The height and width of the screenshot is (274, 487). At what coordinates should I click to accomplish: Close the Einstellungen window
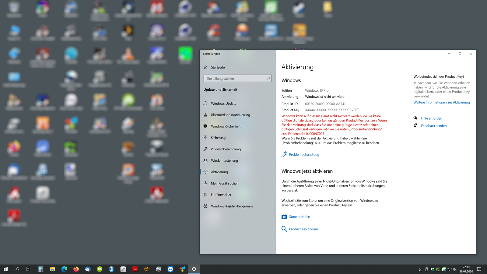(x=471, y=54)
